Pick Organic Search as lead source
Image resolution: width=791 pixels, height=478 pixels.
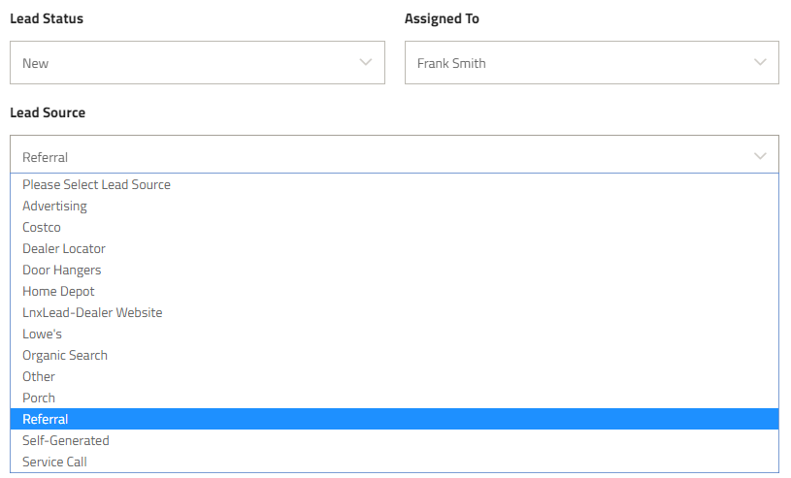tap(394, 355)
